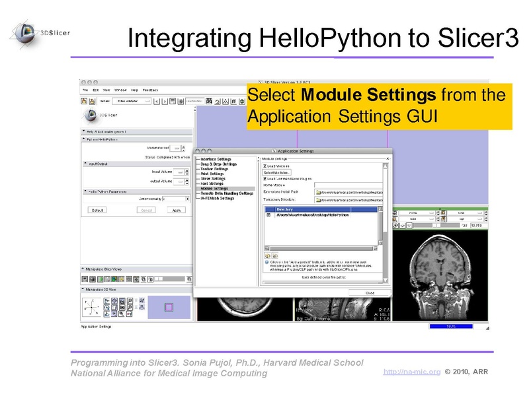Go to next module arrow icon
Viewport: 529px width, 396px height.
tap(164, 102)
